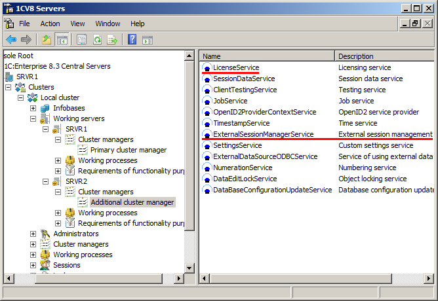Collapse the Working servers node
The width and height of the screenshot is (438, 301).
[33, 118]
